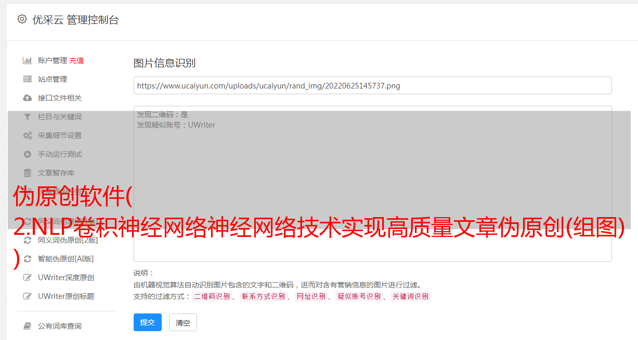Click the 联系方式识别 filter tag
Viewport: 638px width, 340px height.
tap(263, 296)
